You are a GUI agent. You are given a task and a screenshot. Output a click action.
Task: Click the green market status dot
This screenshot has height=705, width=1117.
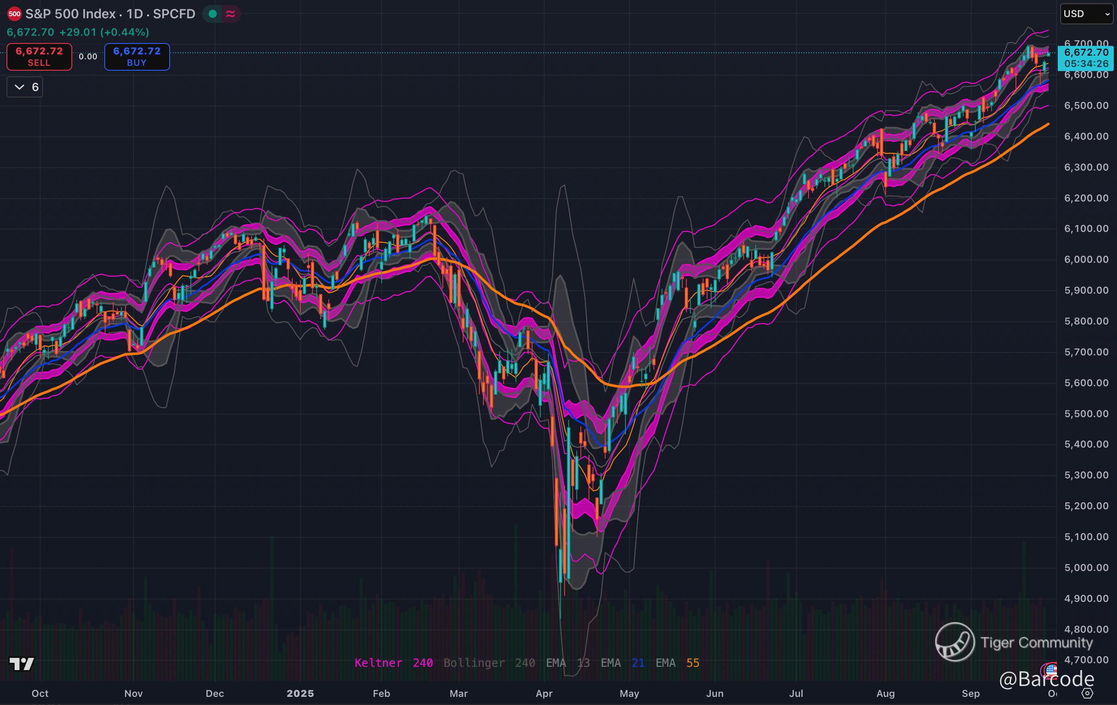coord(213,14)
